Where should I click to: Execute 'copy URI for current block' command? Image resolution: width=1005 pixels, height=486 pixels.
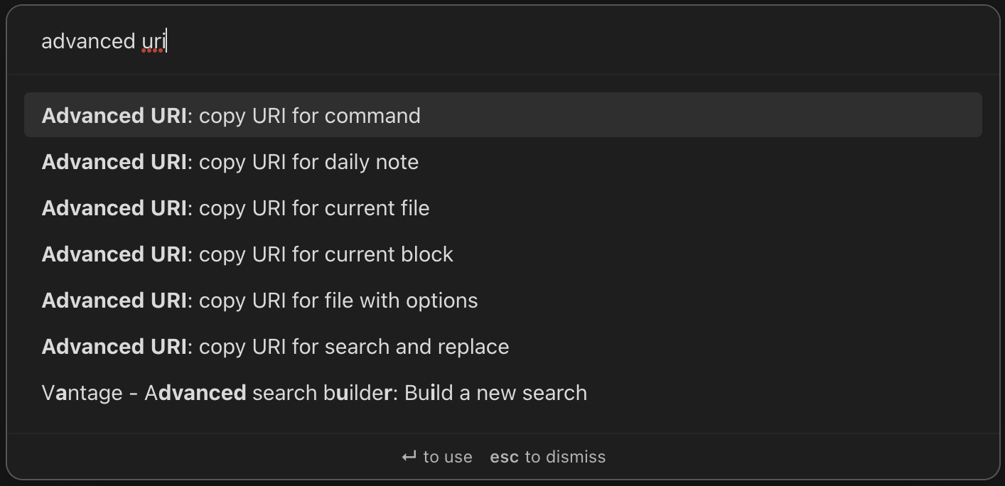[247, 254]
